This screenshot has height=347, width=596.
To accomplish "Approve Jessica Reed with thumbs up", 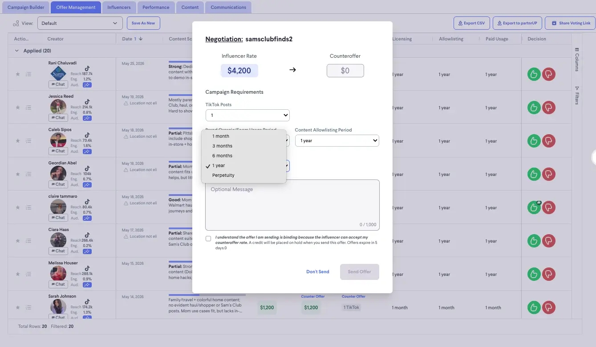I will coord(534,108).
